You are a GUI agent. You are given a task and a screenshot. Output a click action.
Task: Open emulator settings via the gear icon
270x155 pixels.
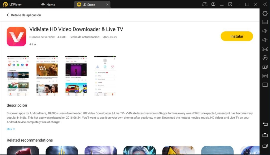(x=265, y=13)
